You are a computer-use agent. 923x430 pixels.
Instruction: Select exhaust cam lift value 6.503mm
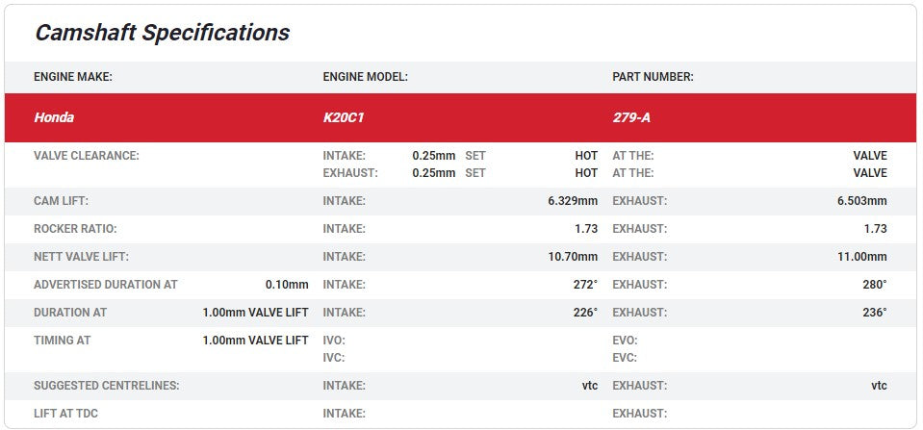click(x=861, y=201)
